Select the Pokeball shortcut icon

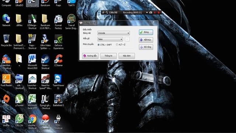coord(45,122)
